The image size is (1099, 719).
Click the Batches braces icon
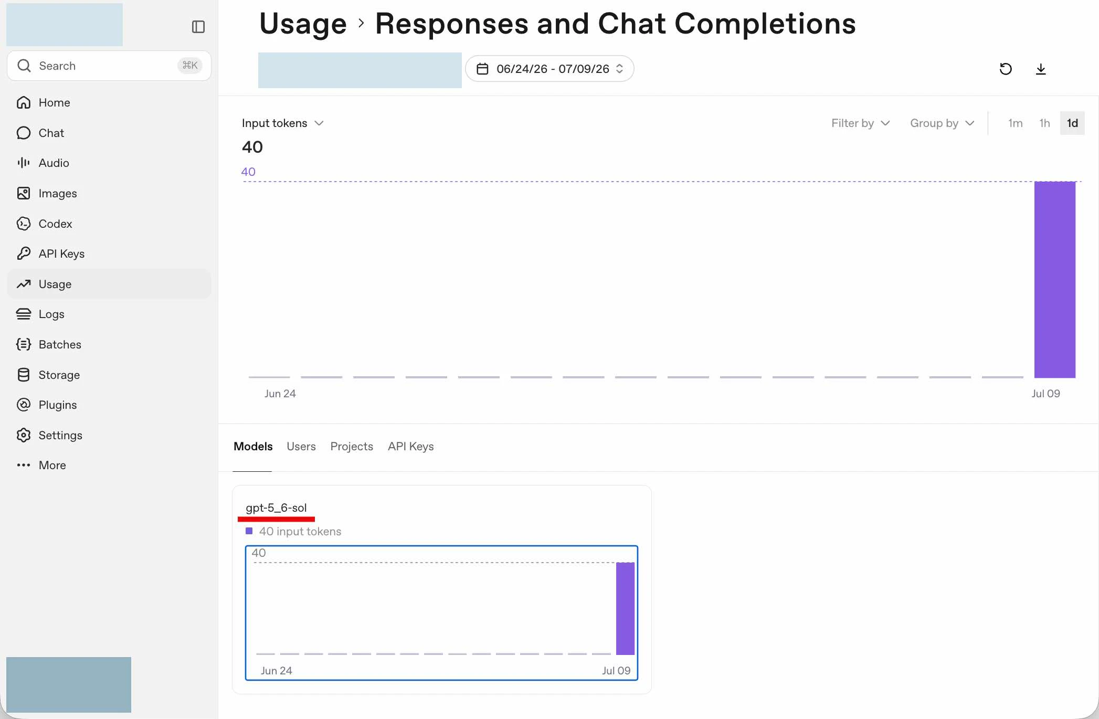point(24,344)
